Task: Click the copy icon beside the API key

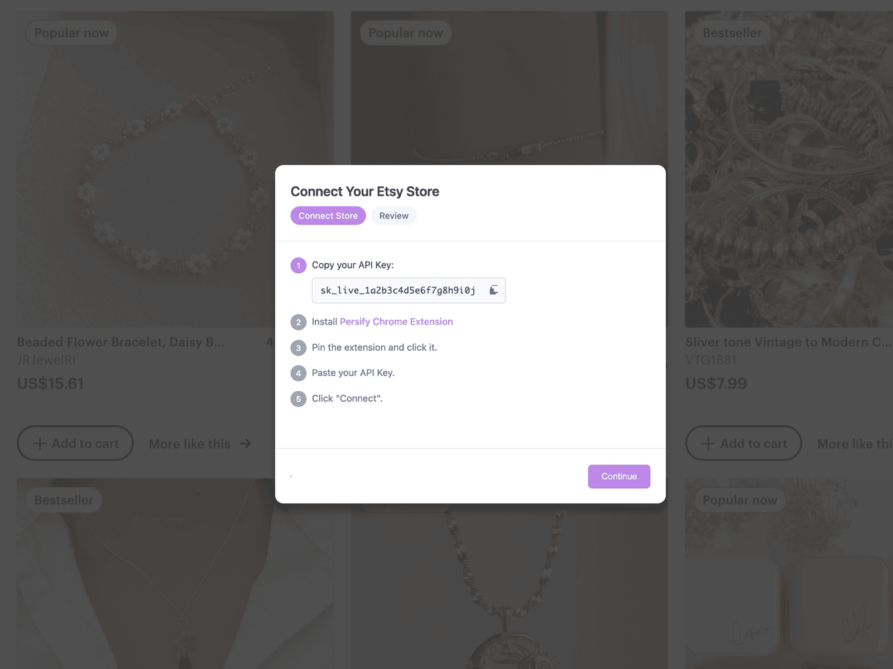Action: (x=493, y=290)
